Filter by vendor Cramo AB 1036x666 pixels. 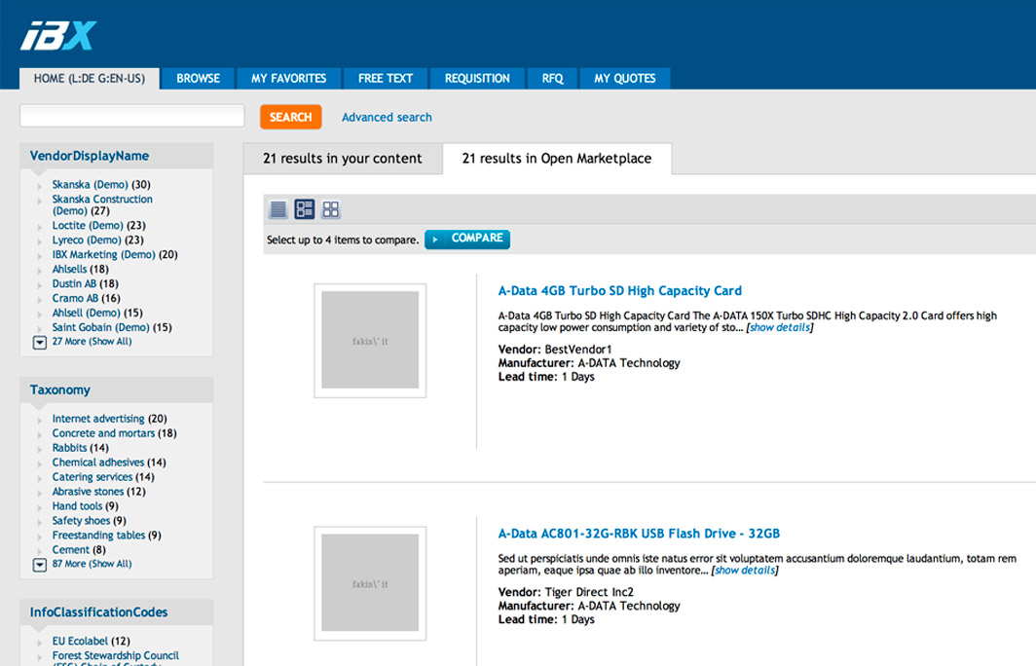click(x=75, y=298)
